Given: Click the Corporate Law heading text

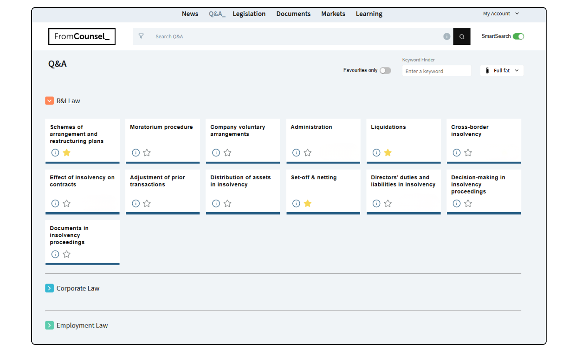Looking at the screenshot, I should tap(78, 288).
